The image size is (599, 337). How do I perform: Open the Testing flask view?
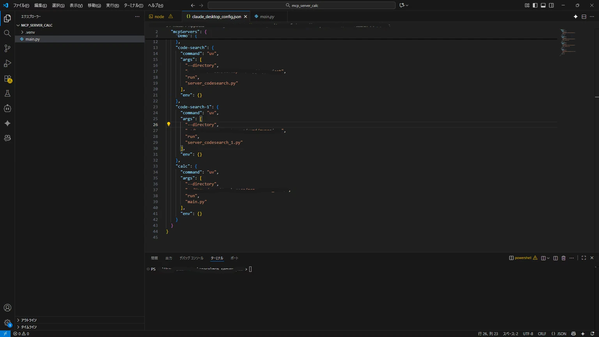(x=7, y=93)
